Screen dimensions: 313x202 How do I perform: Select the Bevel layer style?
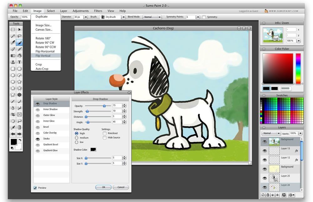pos(52,127)
